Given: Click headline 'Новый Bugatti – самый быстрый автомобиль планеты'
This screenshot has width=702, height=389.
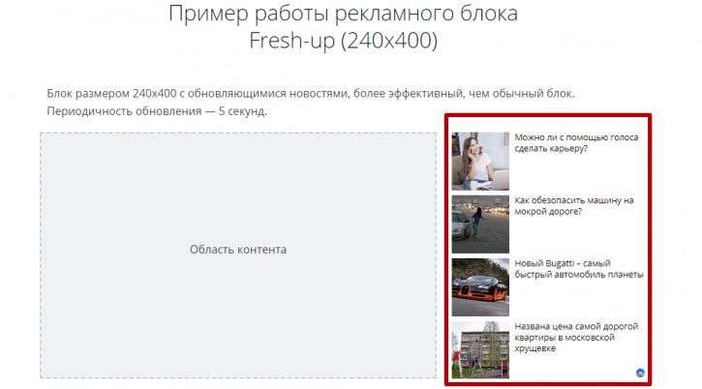Looking at the screenshot, I should (x=579, y=269).
